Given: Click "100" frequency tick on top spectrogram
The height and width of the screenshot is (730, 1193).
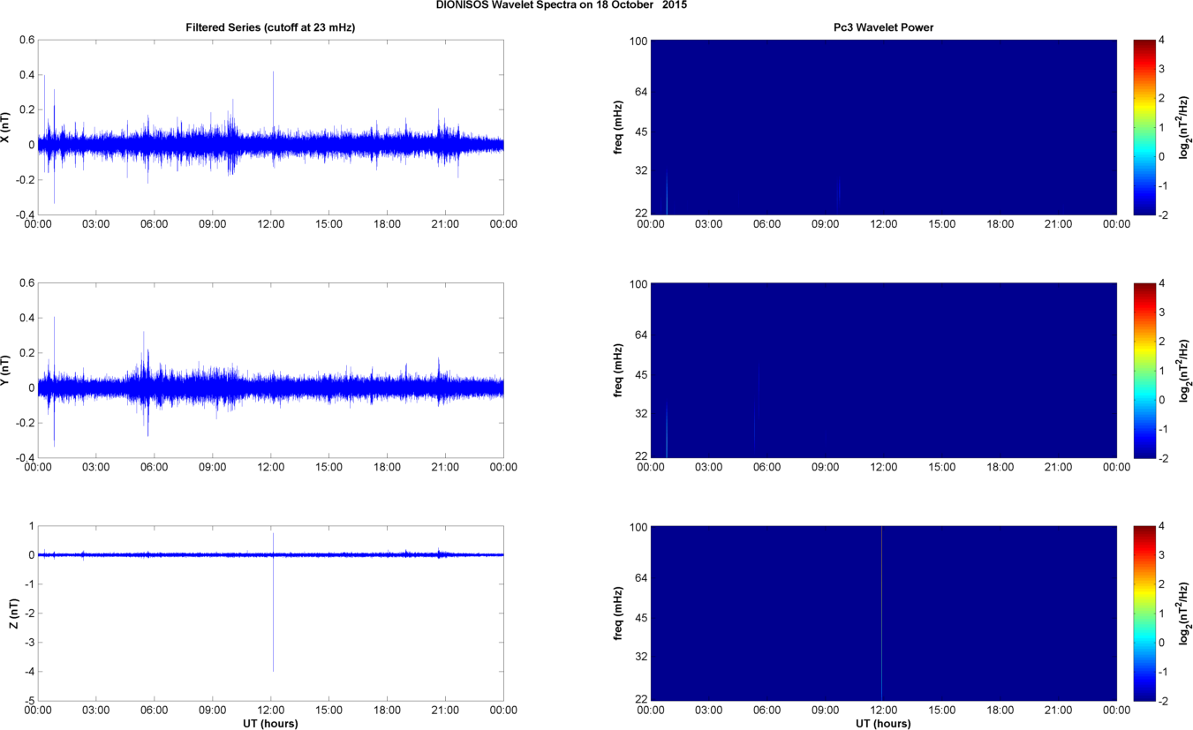Looking at the screenshot, I should 639,41.
